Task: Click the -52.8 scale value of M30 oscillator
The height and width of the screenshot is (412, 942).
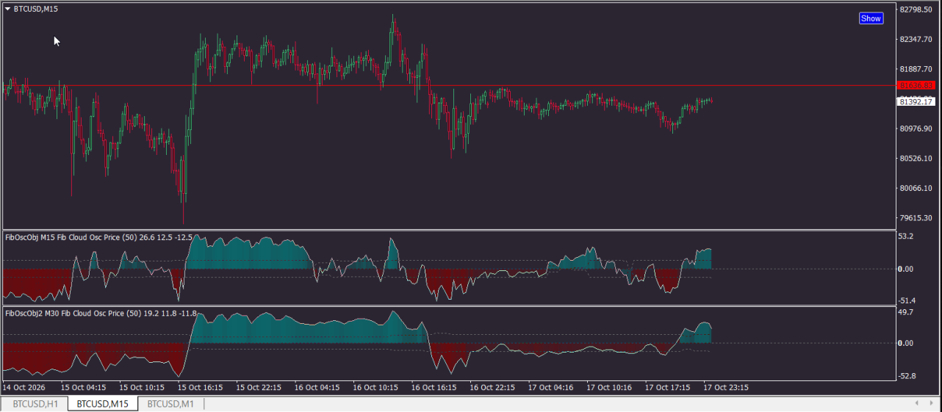Action: pyautogui.click(x=906, y=376)
